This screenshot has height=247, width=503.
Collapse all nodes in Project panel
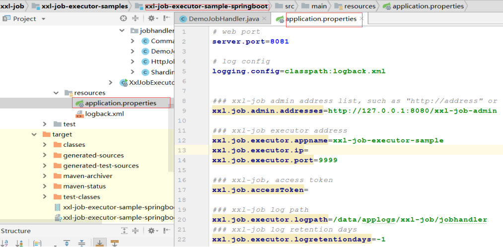click(x=136, y=18)
